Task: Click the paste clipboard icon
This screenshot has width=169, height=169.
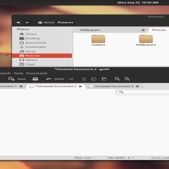Action: click(x=104, y=79)
